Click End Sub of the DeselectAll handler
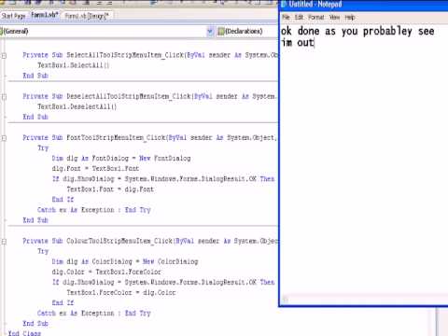 tap(35, 117)
